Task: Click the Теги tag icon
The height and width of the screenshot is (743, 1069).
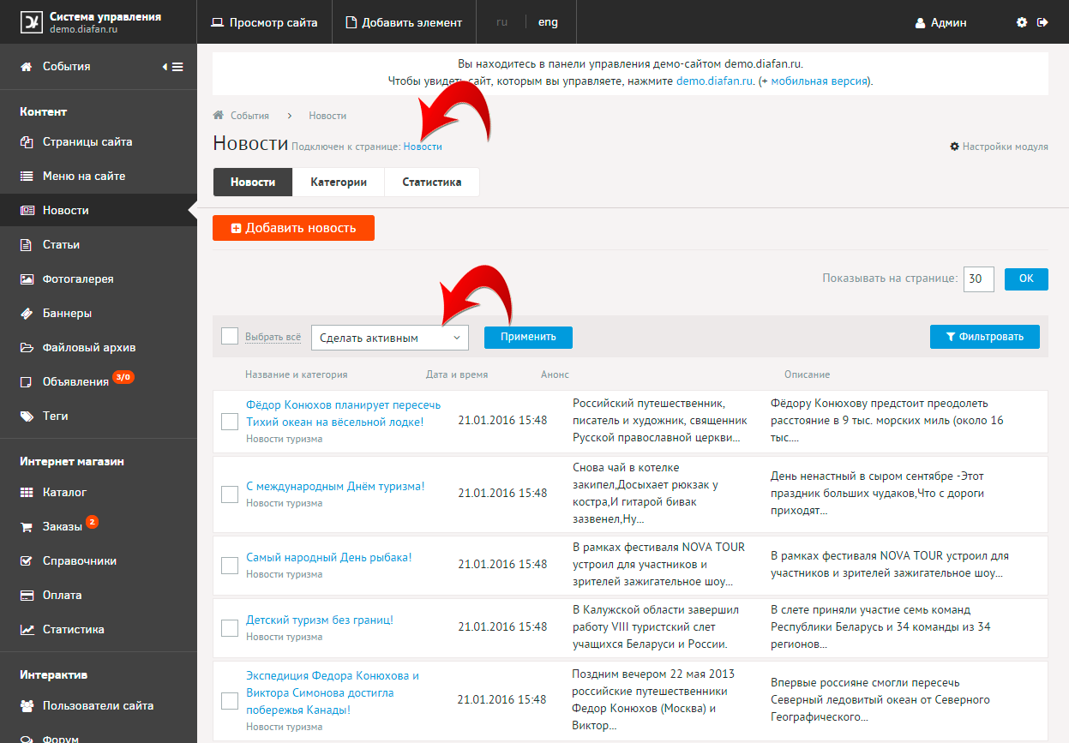Action: point(27,416)
